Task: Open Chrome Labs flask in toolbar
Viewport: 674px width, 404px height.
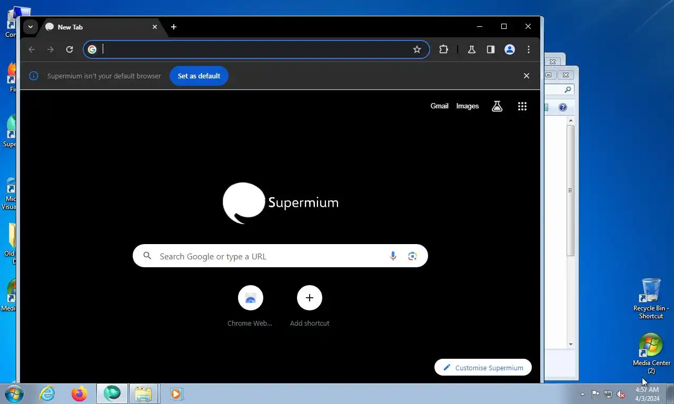Action: pos(472,49)
